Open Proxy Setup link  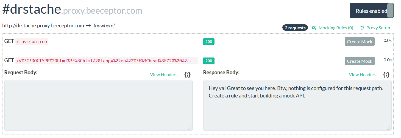tap(378, 28)
